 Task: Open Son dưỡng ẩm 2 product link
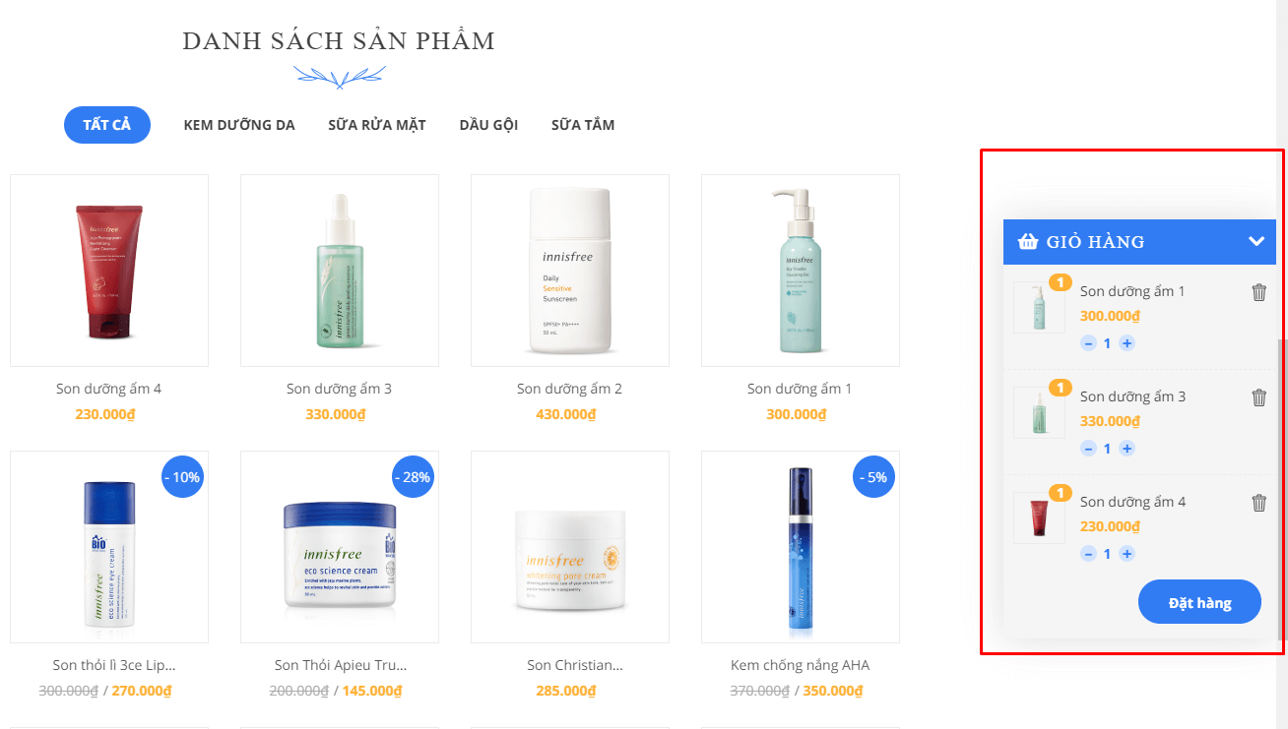[x=569, y=389]
